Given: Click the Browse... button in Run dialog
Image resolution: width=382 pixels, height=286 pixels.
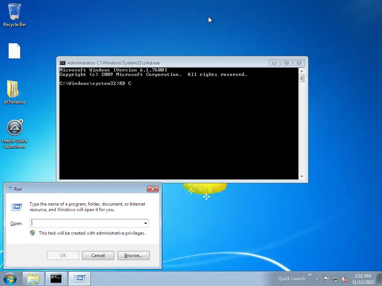Looking at the screenshot, I should coord(133,255).
